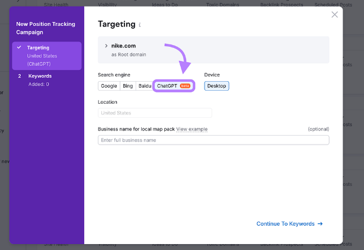Click the nike.com domain text
Image resolution: width=364 pixels, height=250 pixels.
point(123,46)
